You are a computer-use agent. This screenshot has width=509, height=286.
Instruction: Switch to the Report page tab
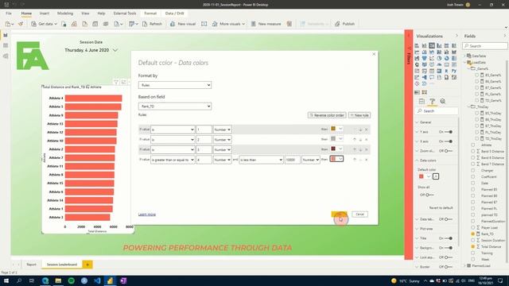[32, 265]
